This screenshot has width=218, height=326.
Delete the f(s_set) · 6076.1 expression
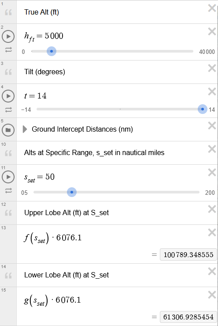click(212, 232)
